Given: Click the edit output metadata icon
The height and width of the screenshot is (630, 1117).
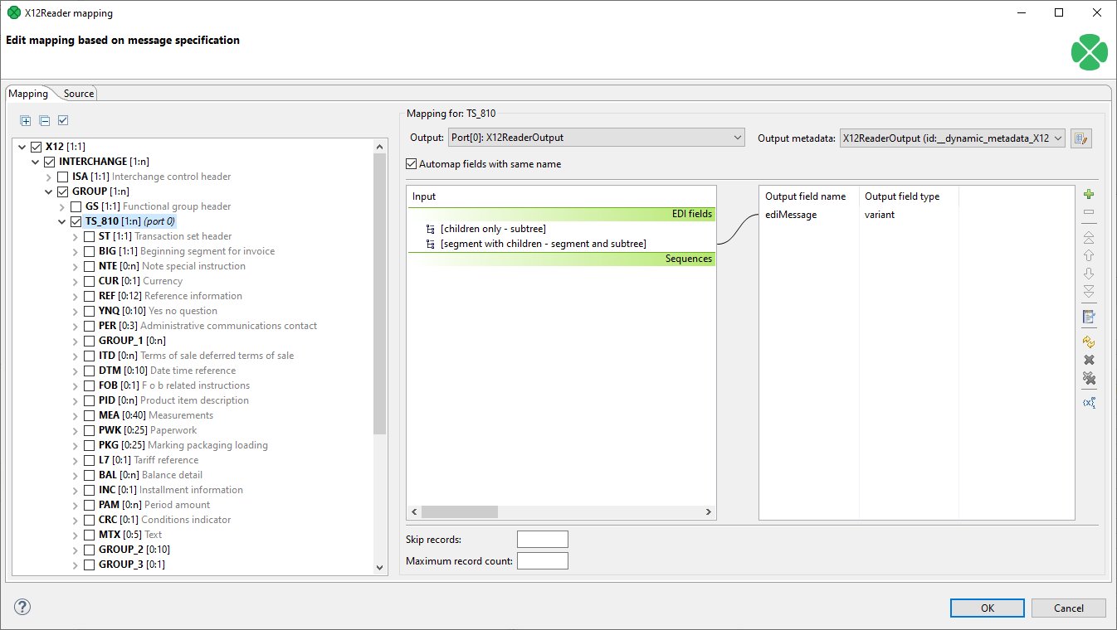Looking at the screenshot, I should coord(1080,138).
